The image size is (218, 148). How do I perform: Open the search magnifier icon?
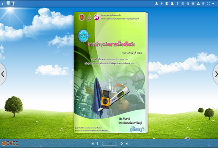pyautogui.click(x=188, y=4)
